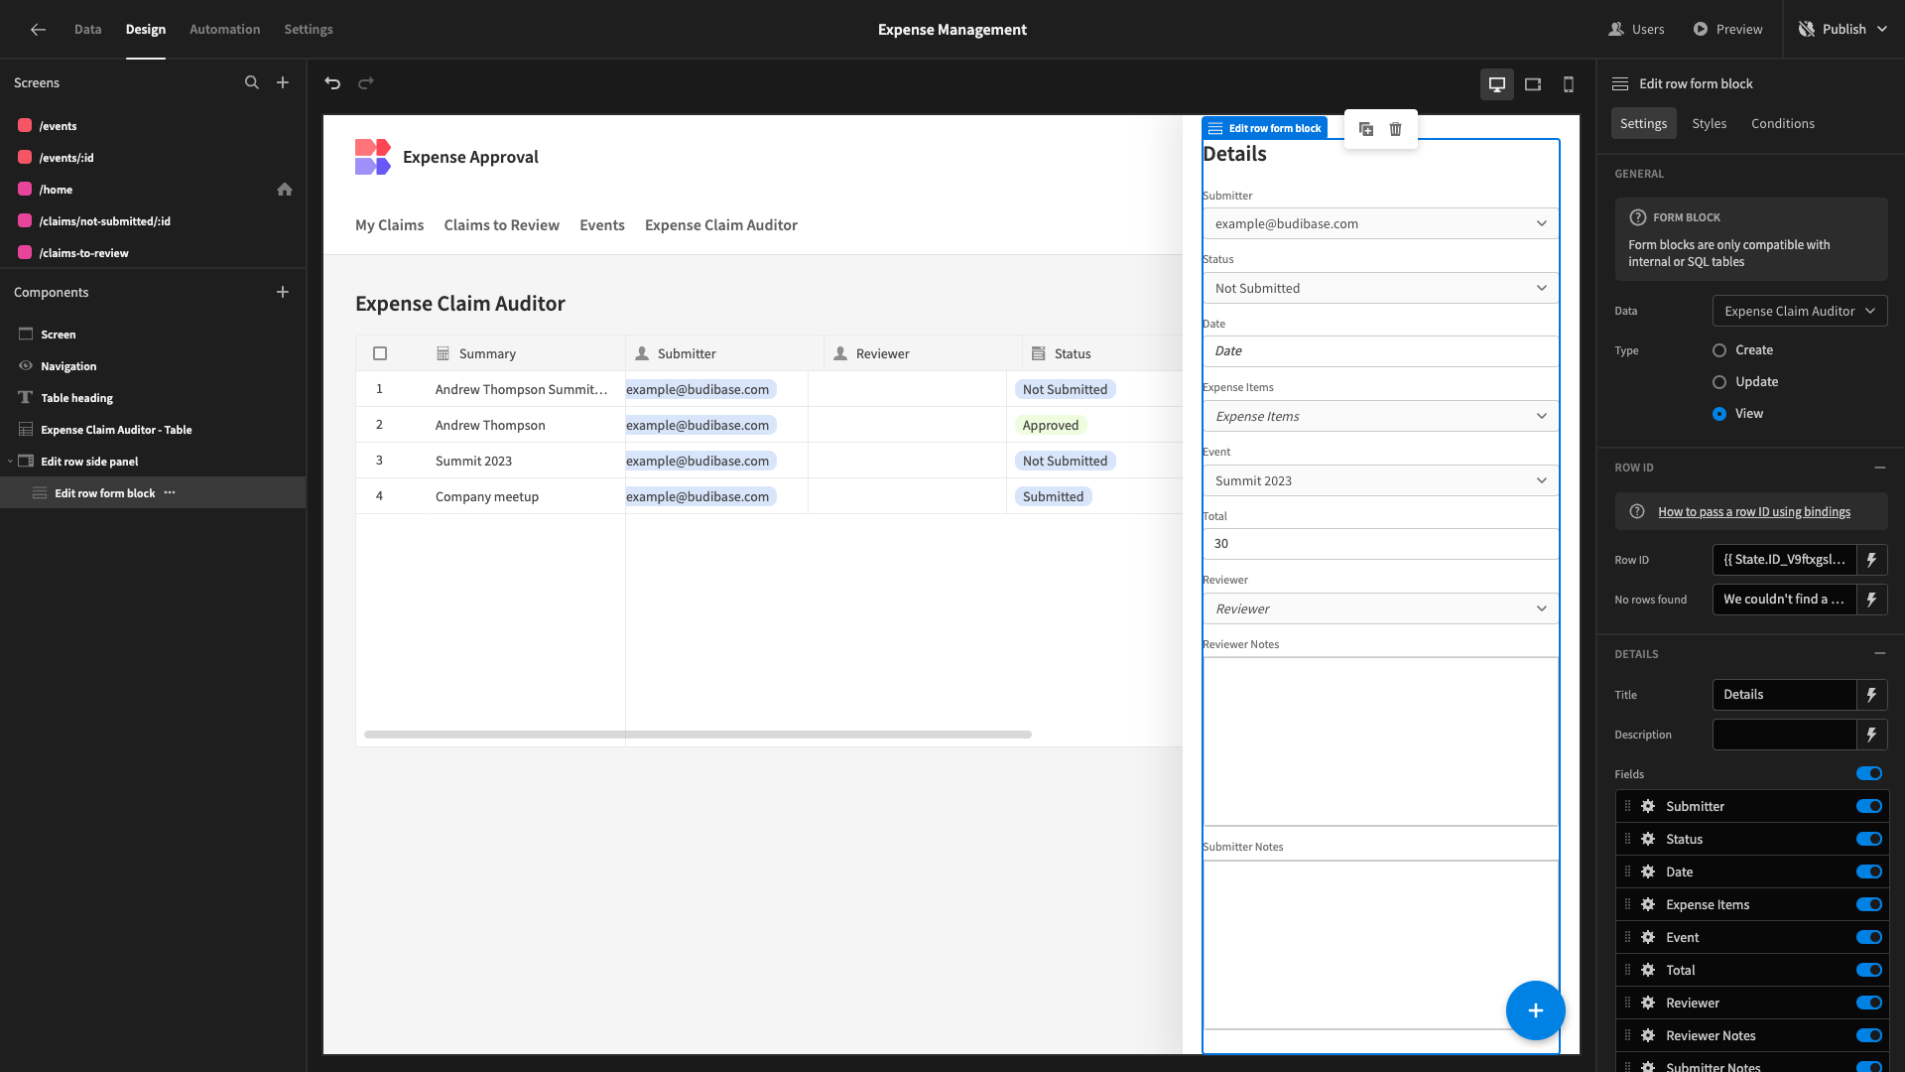Open gear settings for Submitter field
This screenshot has width=1905, height=1072.
1648,806
